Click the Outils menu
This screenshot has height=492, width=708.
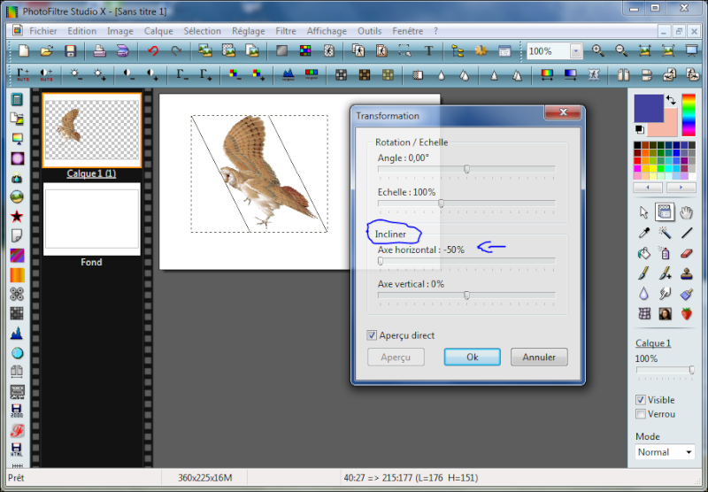click(x=369, y=31)
